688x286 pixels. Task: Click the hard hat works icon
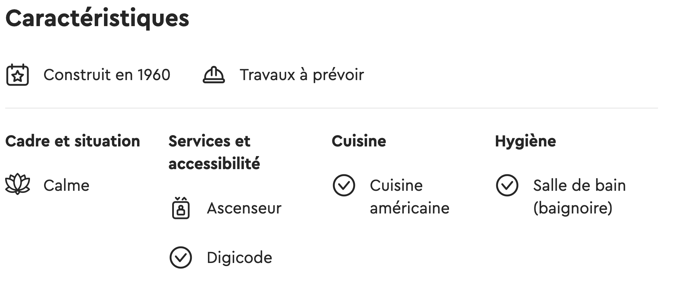(x=213, y=75)
